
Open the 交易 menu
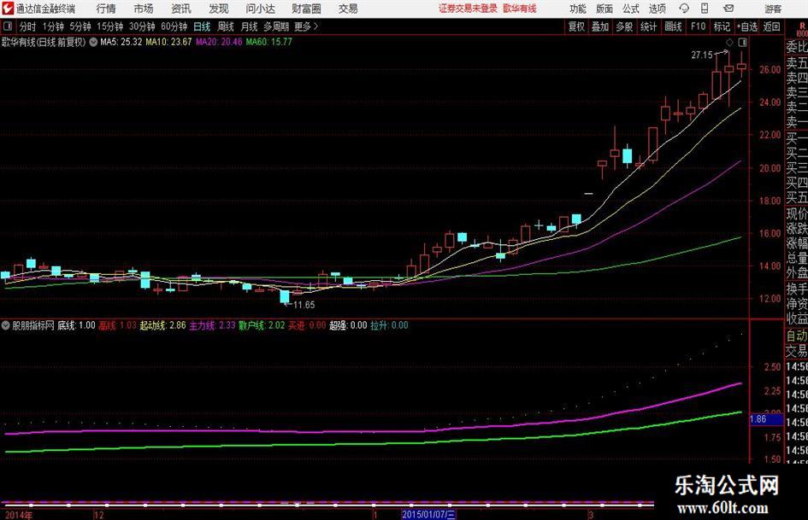(348, 9)
